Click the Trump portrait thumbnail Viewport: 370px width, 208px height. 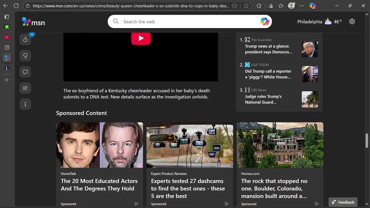point(310,49)
